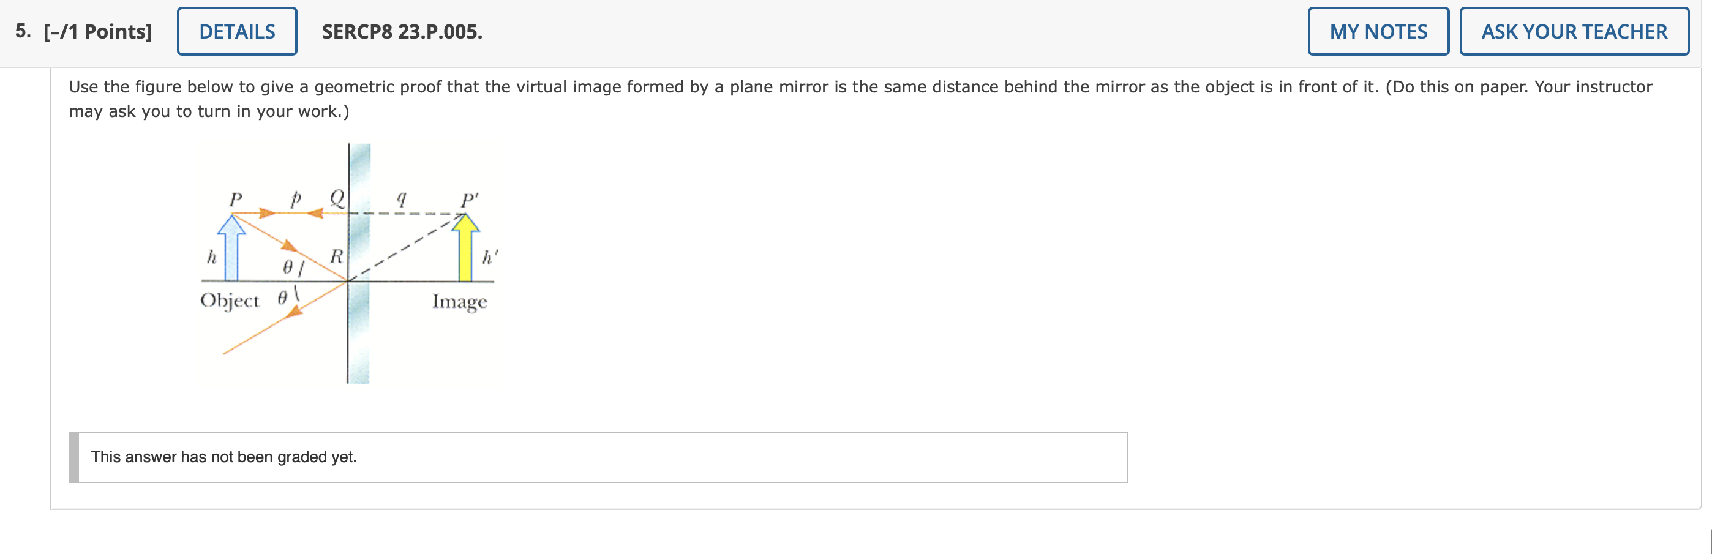Click the R label near mirror
The image size is (1712, 554).
pyautogui.click(x=336, y=256)
